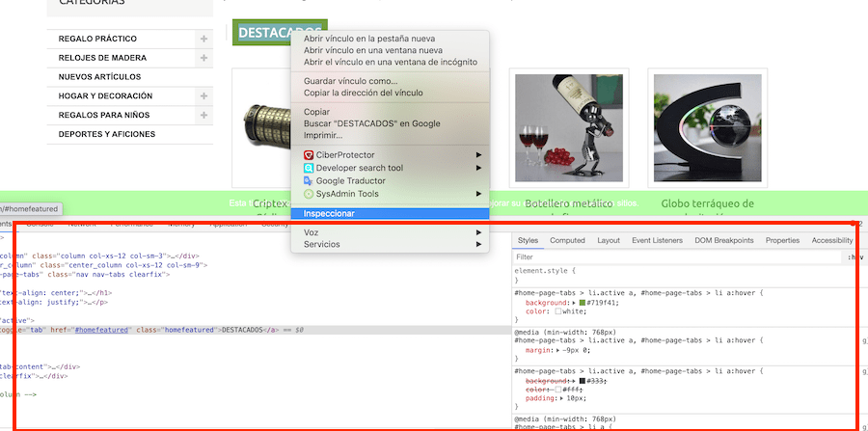868x431 pixels.
Task: Click the Filter field in Styles pane
Action: 676,257
